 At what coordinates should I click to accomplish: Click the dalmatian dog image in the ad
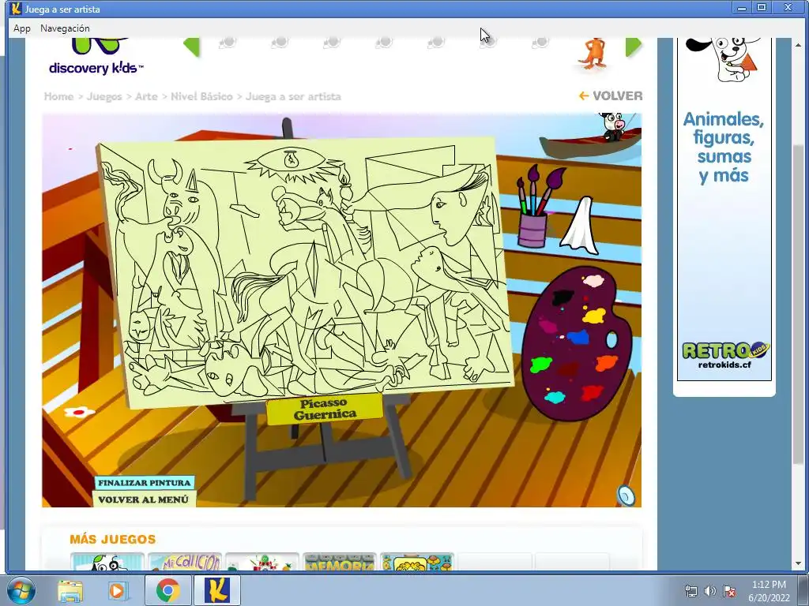click(x=724, y=59)
